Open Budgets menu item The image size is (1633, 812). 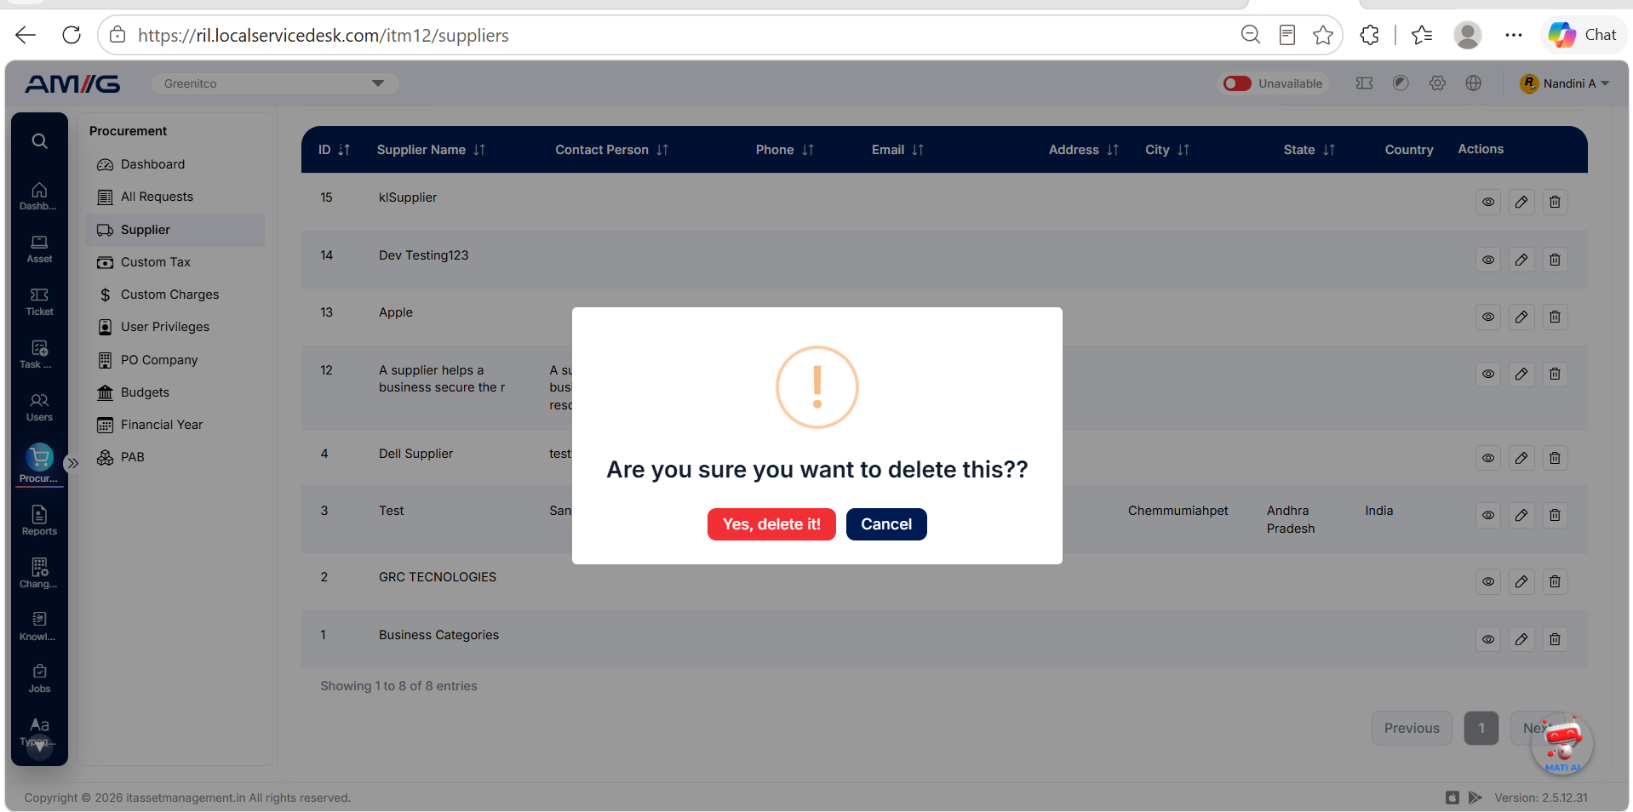point(145,392)
